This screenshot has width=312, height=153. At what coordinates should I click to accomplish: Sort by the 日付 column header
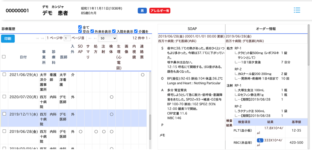(x=23, y=57)
